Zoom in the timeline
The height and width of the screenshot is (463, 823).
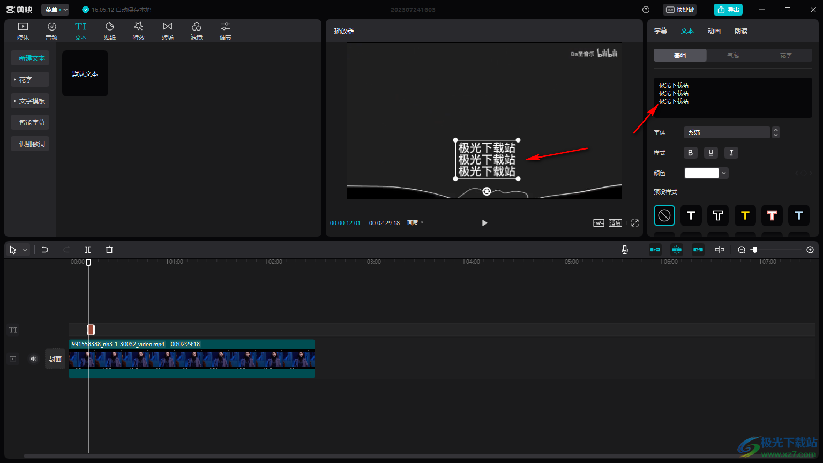tap(810, 250)
